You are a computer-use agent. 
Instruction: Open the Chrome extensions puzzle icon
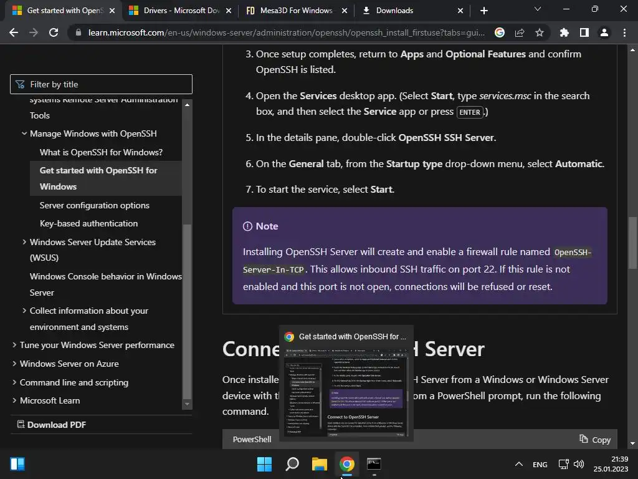[564, 32]
